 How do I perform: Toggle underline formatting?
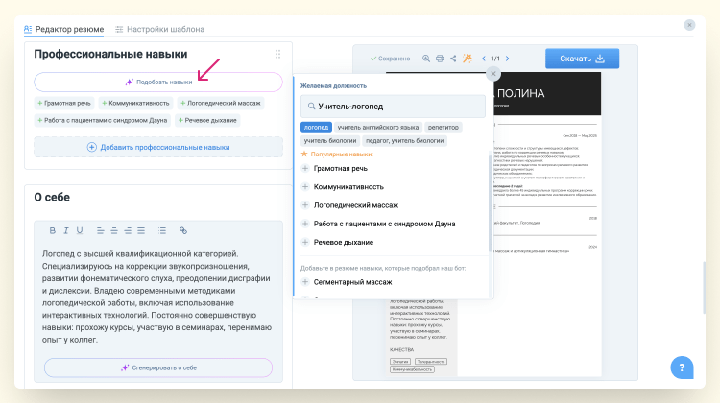point(80,230)
